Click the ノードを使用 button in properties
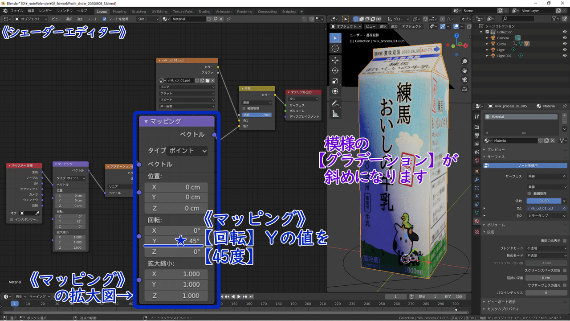Image resolution: width=570 pixels, height=321 pixels. [525, 165]
